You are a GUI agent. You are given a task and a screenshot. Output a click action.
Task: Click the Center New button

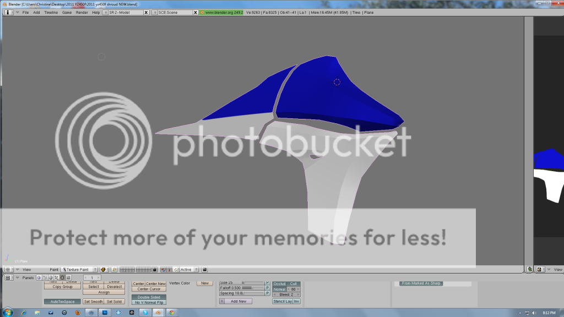point(156,284)
